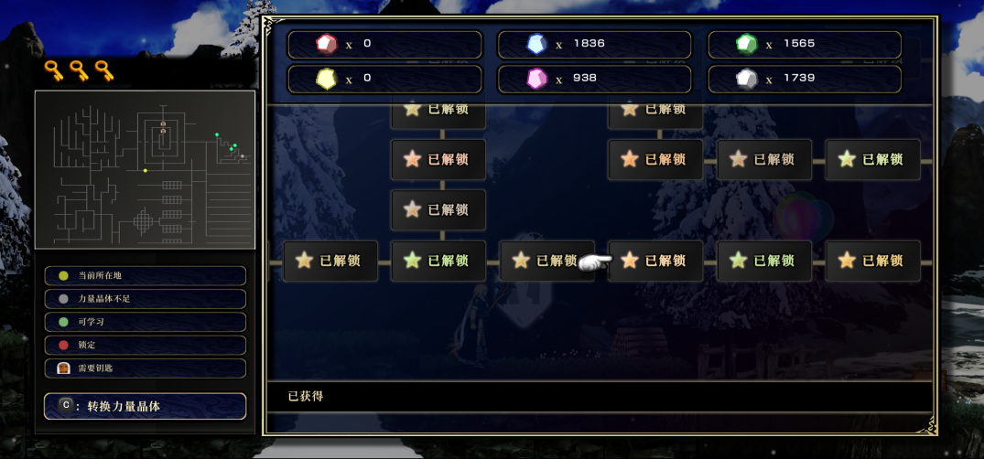The image size is (984, 459).
Task: Click the 已获得 description bar
Action: click(x=600, y=396)
